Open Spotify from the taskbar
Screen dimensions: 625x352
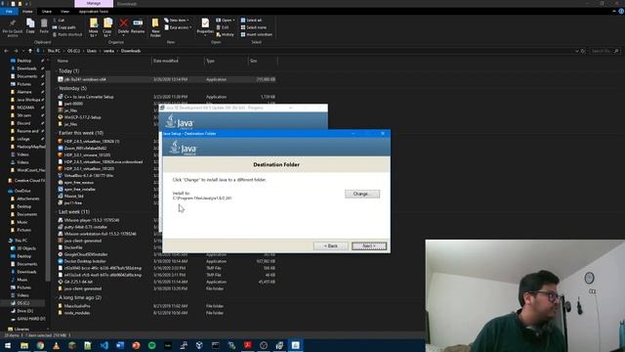152,345
